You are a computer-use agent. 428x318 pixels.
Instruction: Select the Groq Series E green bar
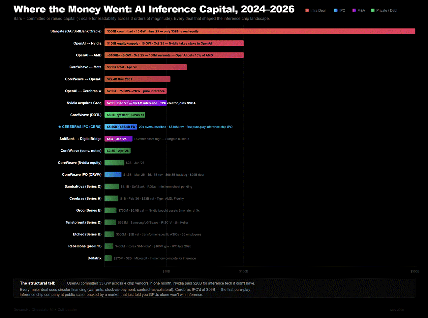pos(110,210)
